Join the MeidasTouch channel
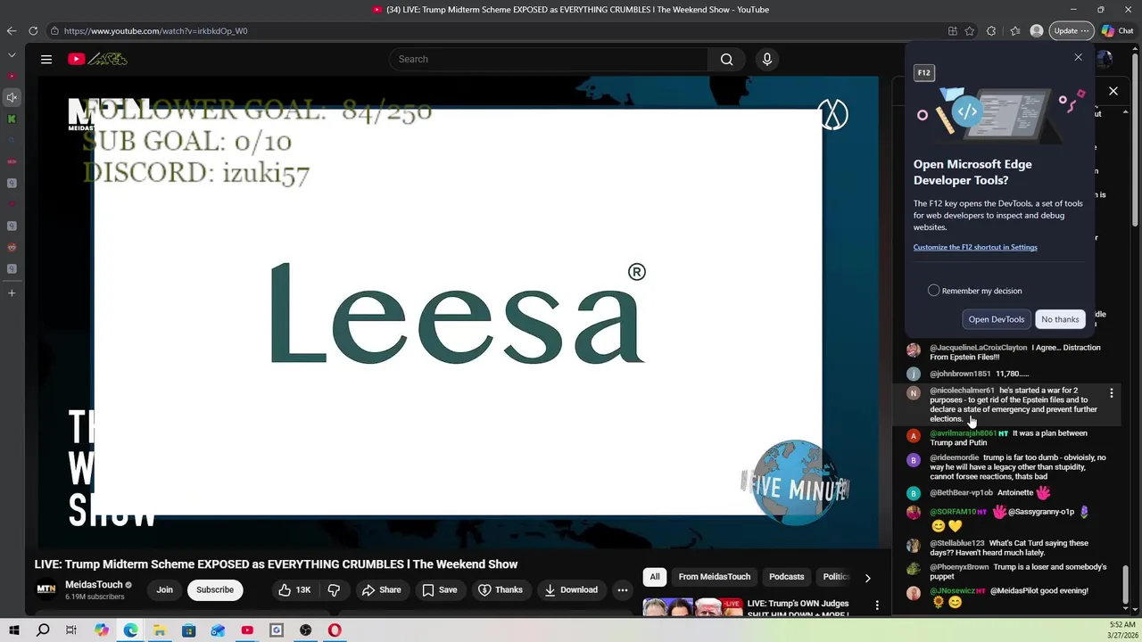 click(x=165, y=589)
